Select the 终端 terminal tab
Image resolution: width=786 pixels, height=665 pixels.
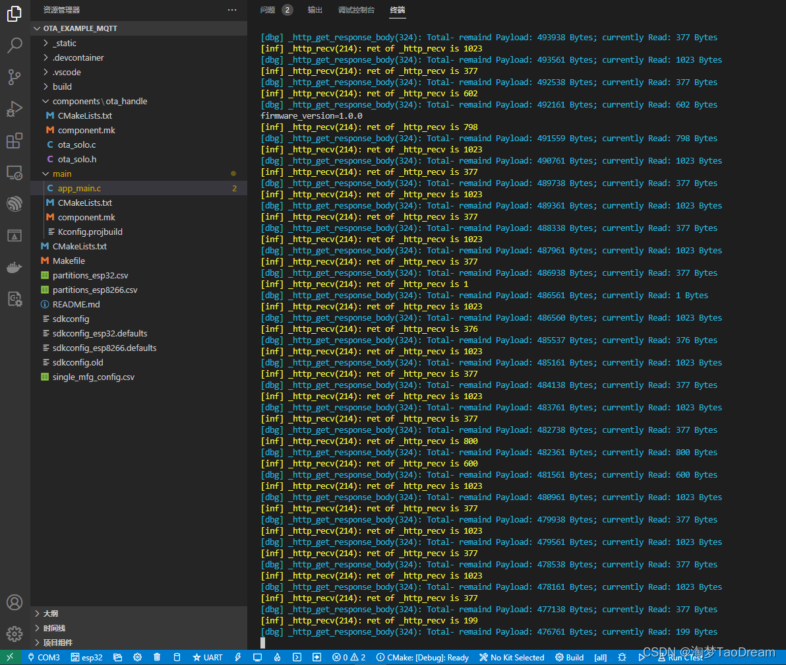pos(398,10)
